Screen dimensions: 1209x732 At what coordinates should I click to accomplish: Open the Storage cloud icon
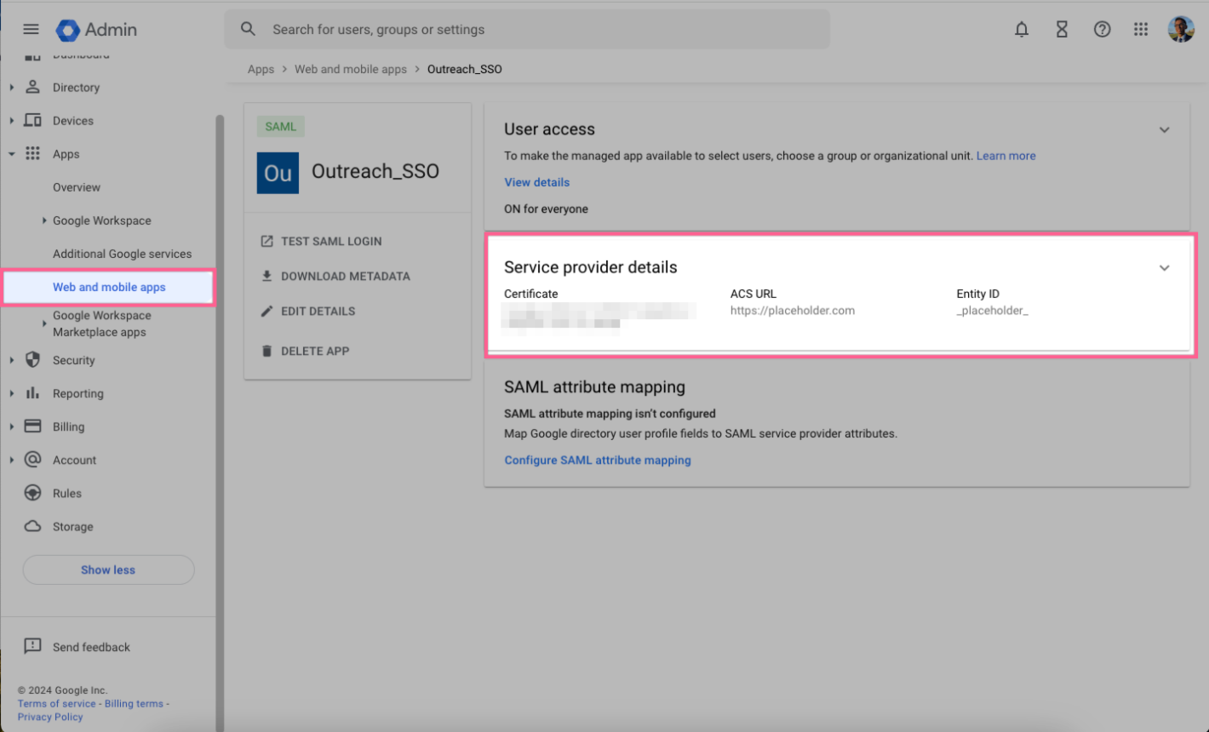[32, 526]
